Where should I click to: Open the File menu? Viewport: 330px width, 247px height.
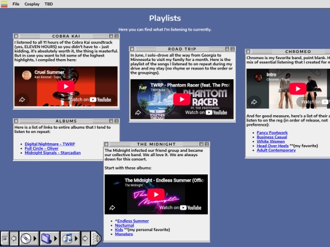click(x=16, y=4)
